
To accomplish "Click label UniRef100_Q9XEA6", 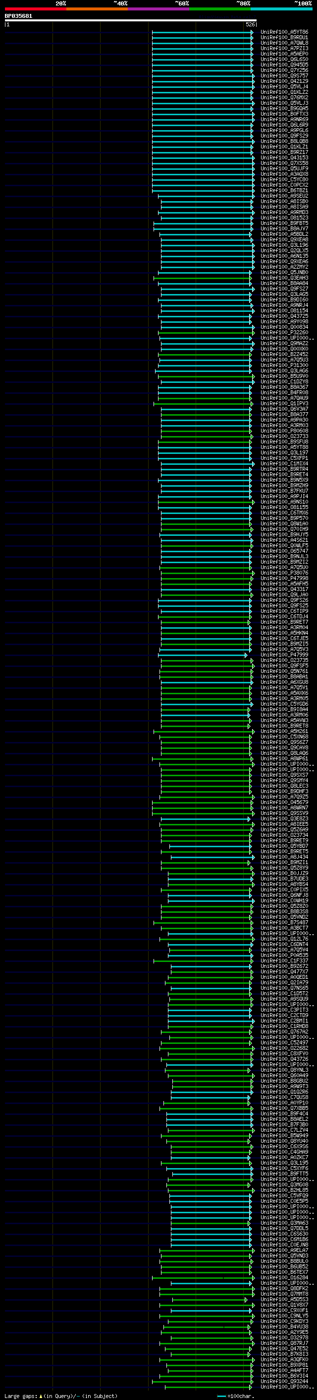I will (284, 261).
